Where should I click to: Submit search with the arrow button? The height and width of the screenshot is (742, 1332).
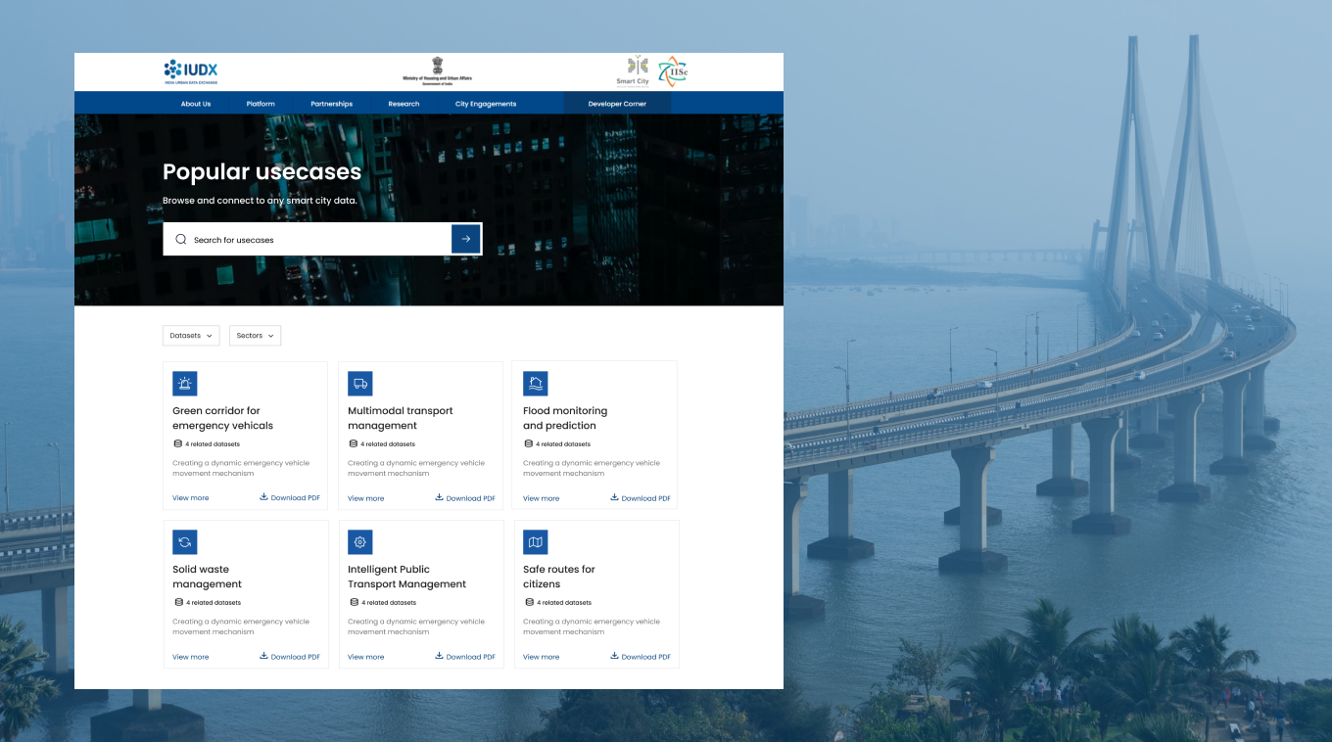465,239
